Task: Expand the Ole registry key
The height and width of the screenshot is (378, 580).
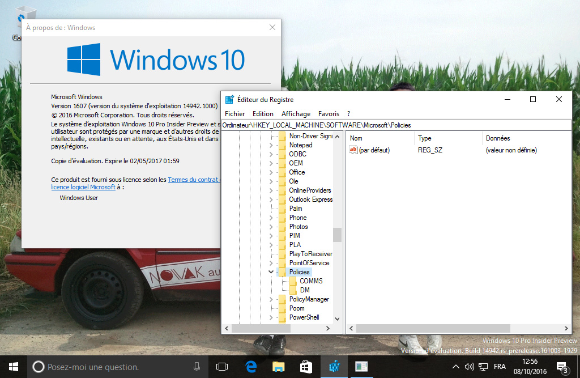Action: click(x=271, y=181)
